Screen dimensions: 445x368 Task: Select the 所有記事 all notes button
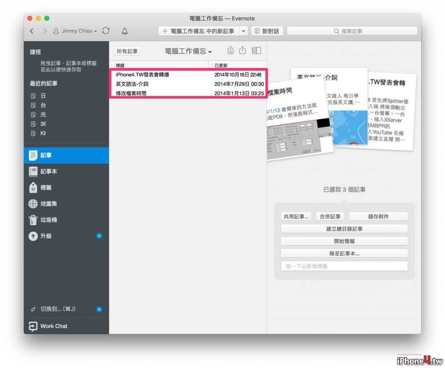(x=127, y=51)
